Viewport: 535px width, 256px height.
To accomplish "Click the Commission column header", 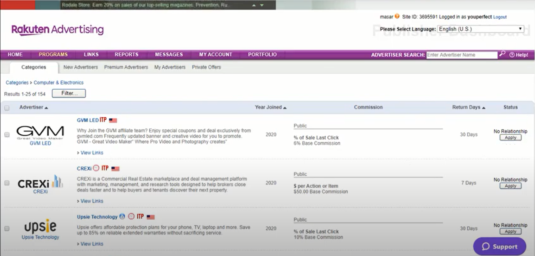I will click(368, 107).
